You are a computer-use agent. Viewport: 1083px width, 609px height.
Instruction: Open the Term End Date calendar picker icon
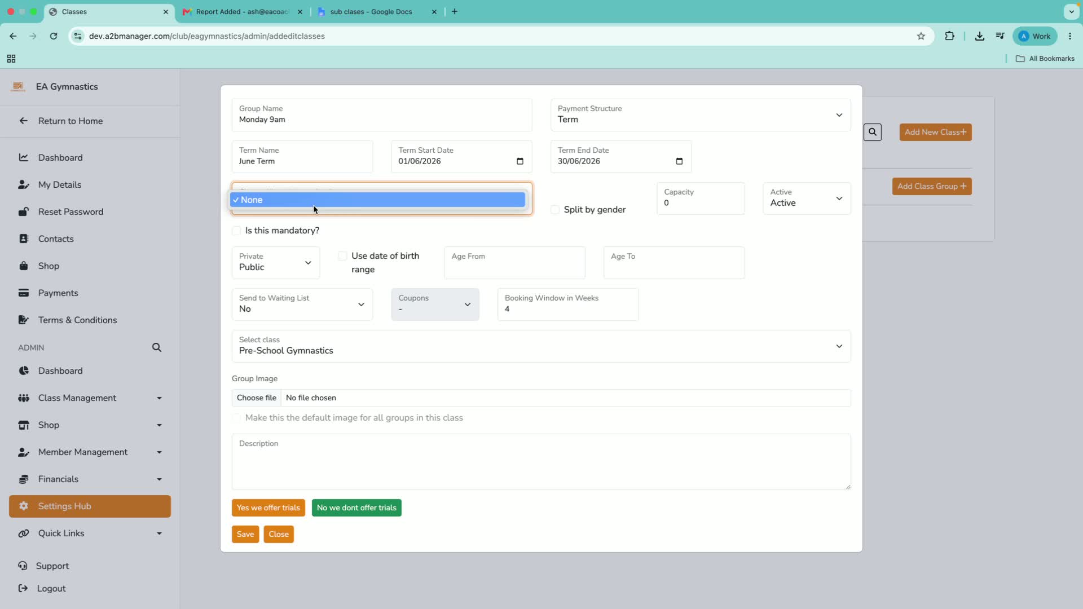coord(679,161)
